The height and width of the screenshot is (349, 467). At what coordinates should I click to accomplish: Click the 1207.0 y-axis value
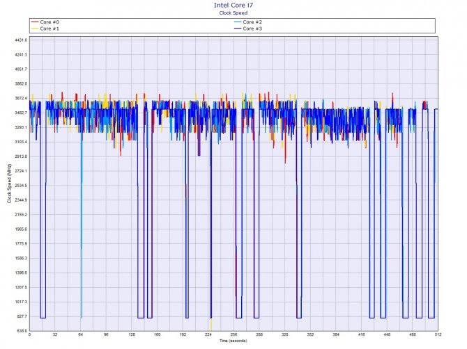(x=21, y=288)
